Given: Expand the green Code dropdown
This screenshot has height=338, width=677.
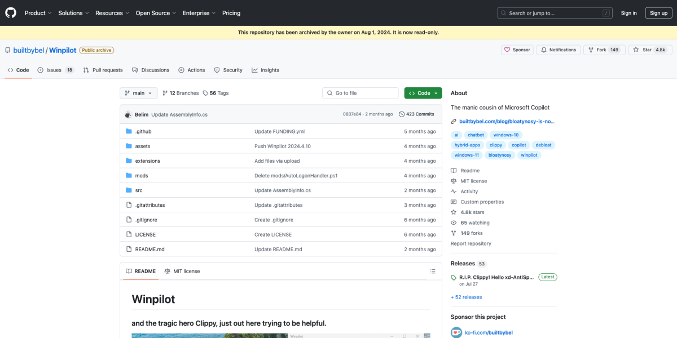Looking at the screenshot, I should tap(423, 93).
